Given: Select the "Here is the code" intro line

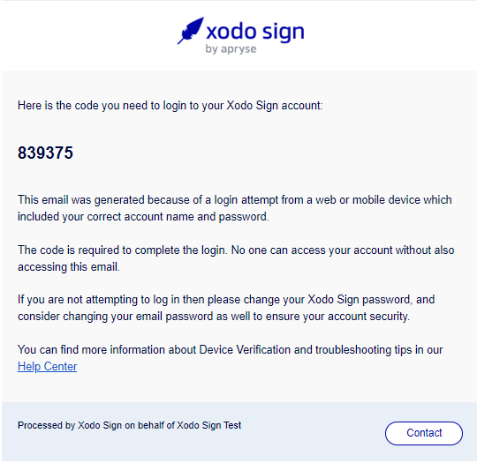Looking at the screenshot, I should pyautogui.click(x=170, y=106).
